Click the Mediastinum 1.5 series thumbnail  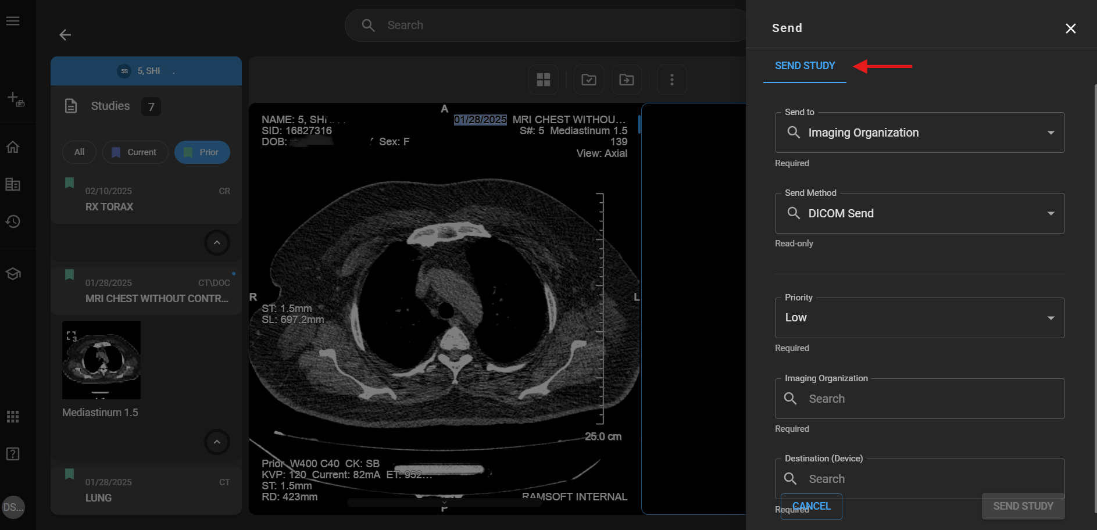click(101, 360)
